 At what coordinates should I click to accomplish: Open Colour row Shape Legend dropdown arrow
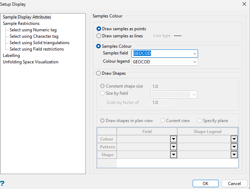click(x=234, y=139)
